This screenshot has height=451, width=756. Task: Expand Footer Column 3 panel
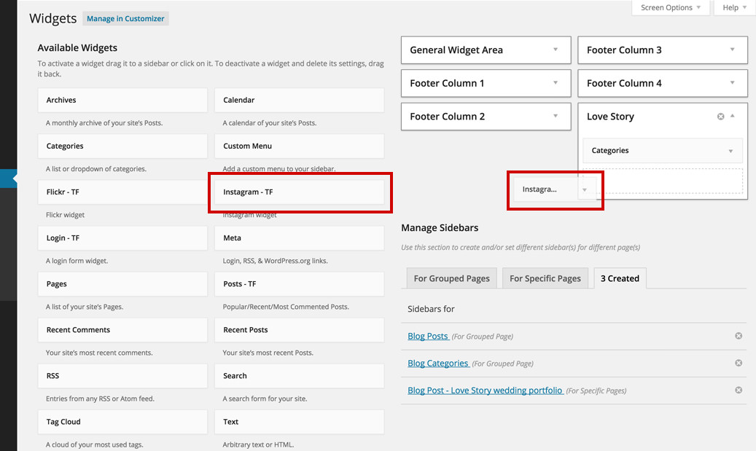732,50
